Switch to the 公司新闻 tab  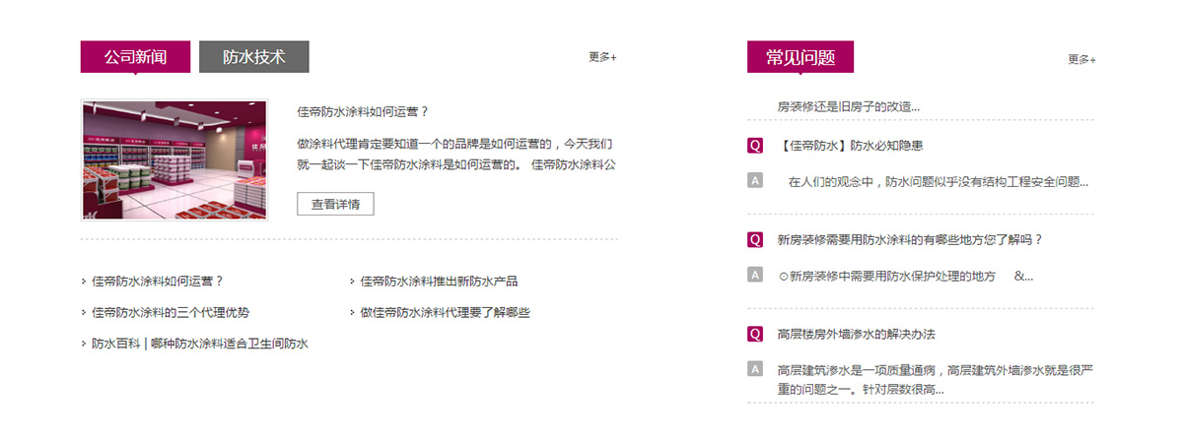(x=135, y=57)
